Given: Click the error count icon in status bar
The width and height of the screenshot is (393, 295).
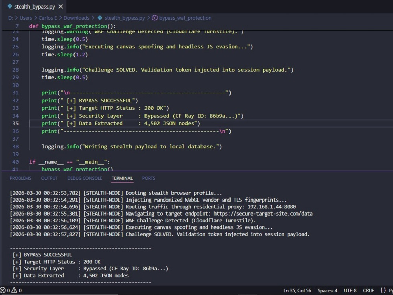Looking at the screenshot, I should (x=3, y=290).
